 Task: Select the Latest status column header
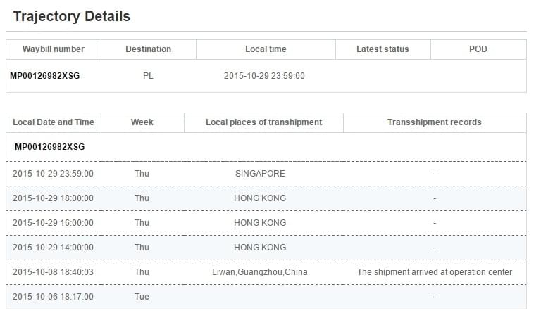coord(383,49)
